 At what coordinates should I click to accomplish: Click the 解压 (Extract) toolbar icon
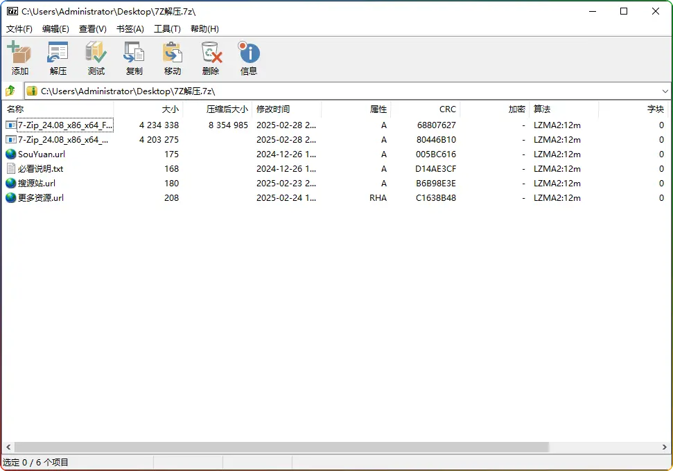coord(58,58)
